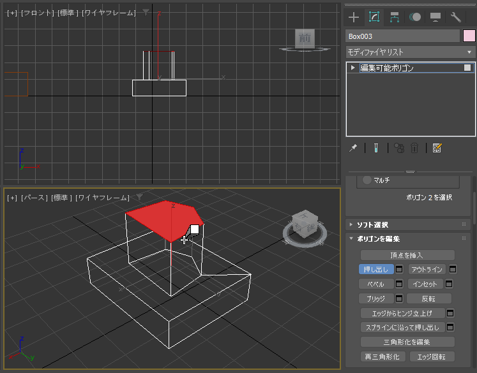
Task: Expand the 編集可能ポリゴン stack entry
Action: (x=352, y=68)
